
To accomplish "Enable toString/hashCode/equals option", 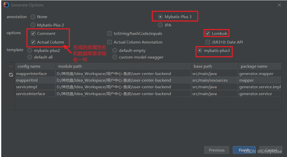I will click(109, 34).
